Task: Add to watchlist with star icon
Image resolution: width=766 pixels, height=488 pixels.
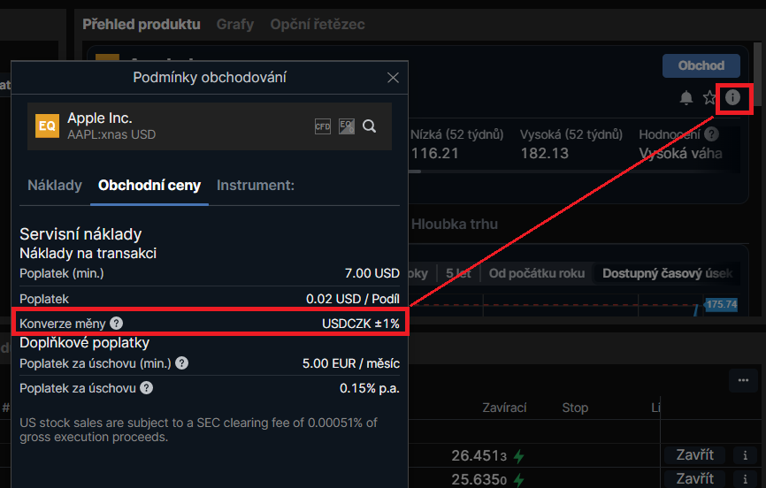Action: point(709,98)
